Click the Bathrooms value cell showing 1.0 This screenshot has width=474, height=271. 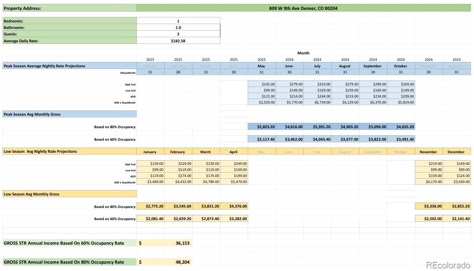pyautogui.click(x=178, y=28)
